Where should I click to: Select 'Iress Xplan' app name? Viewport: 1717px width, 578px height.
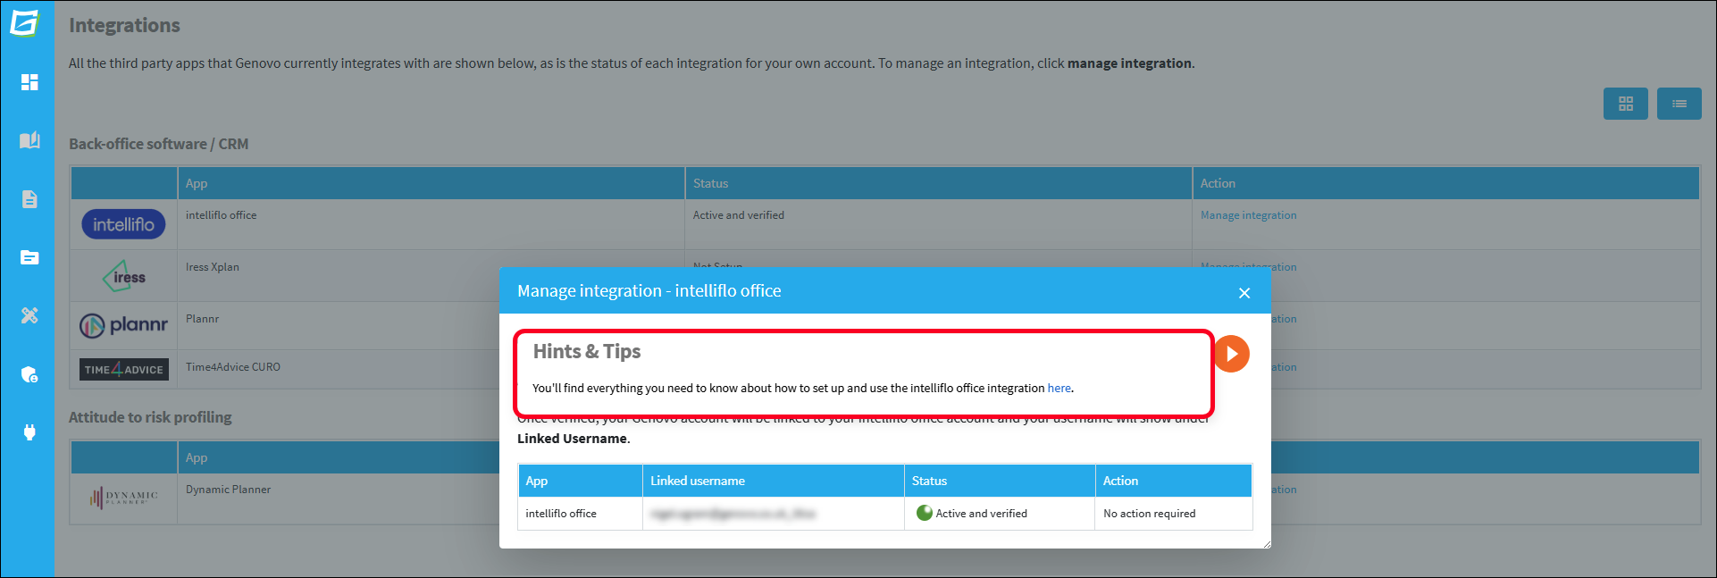coord(213,267)
